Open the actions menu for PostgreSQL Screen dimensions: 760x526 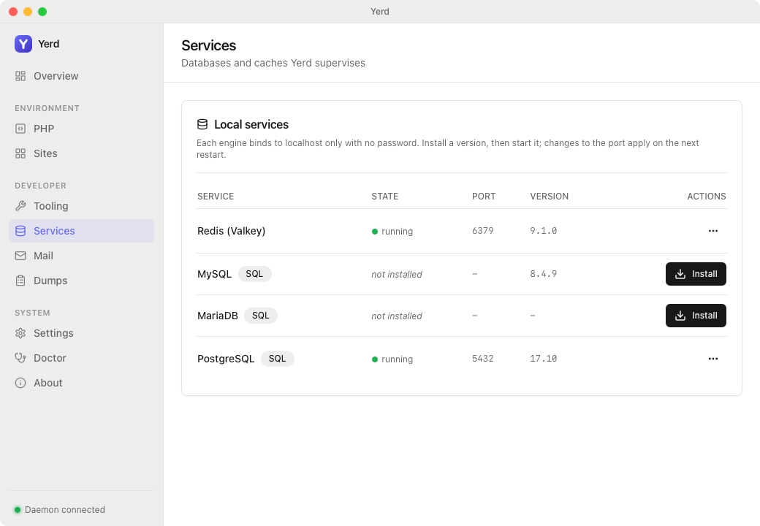tap(713, 359)
